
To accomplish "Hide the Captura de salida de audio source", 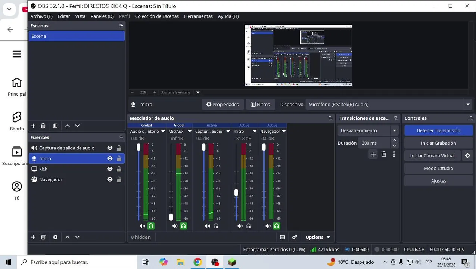I will click(110, 148).
